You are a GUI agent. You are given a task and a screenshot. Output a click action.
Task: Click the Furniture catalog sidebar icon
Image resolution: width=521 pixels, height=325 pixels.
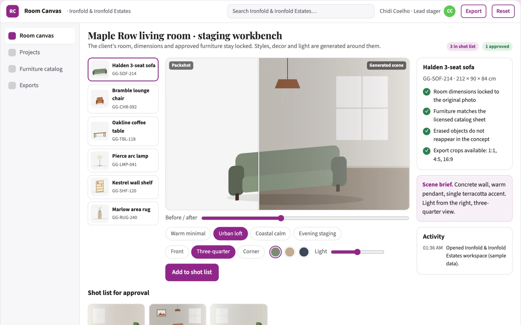click(x=12, y=69)
